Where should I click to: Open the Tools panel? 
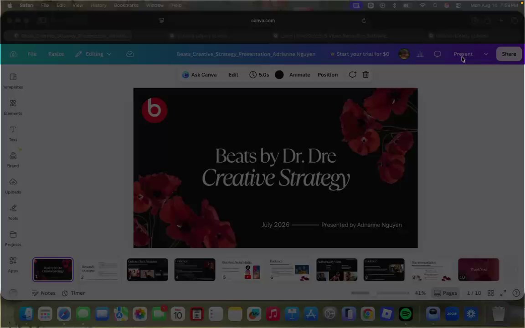pyautogui.click(x=13, y=212)
